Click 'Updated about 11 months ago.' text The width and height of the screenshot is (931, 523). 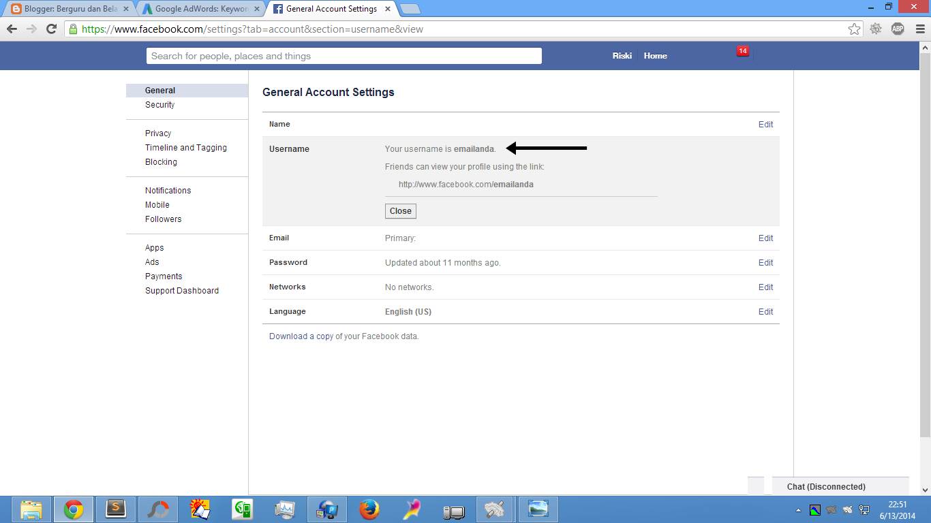click(443, 263)
